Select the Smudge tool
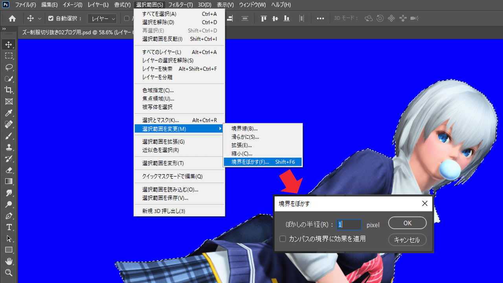Viewport: 503px width, 283px height. click(x=9, y=193)
